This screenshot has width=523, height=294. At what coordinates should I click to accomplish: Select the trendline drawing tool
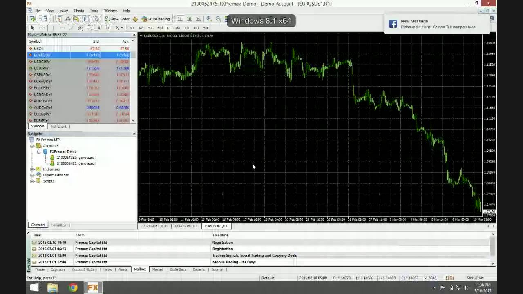tap(71, 28)
